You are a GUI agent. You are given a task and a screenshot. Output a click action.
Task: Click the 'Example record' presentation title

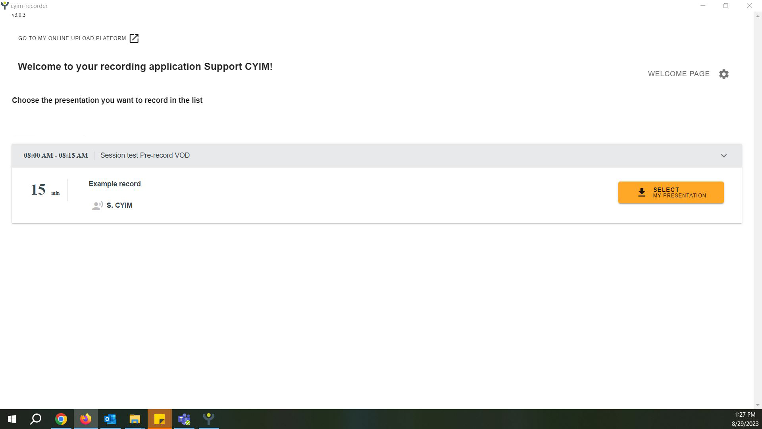click(115, 184)
